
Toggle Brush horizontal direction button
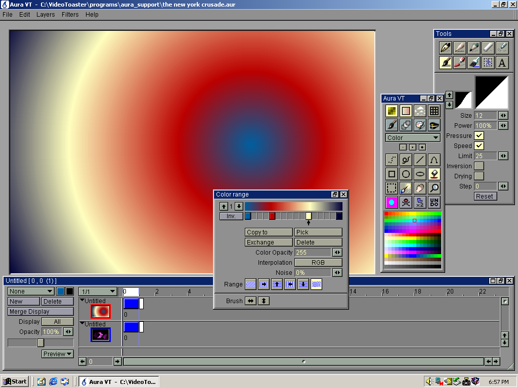pos(251,301)
